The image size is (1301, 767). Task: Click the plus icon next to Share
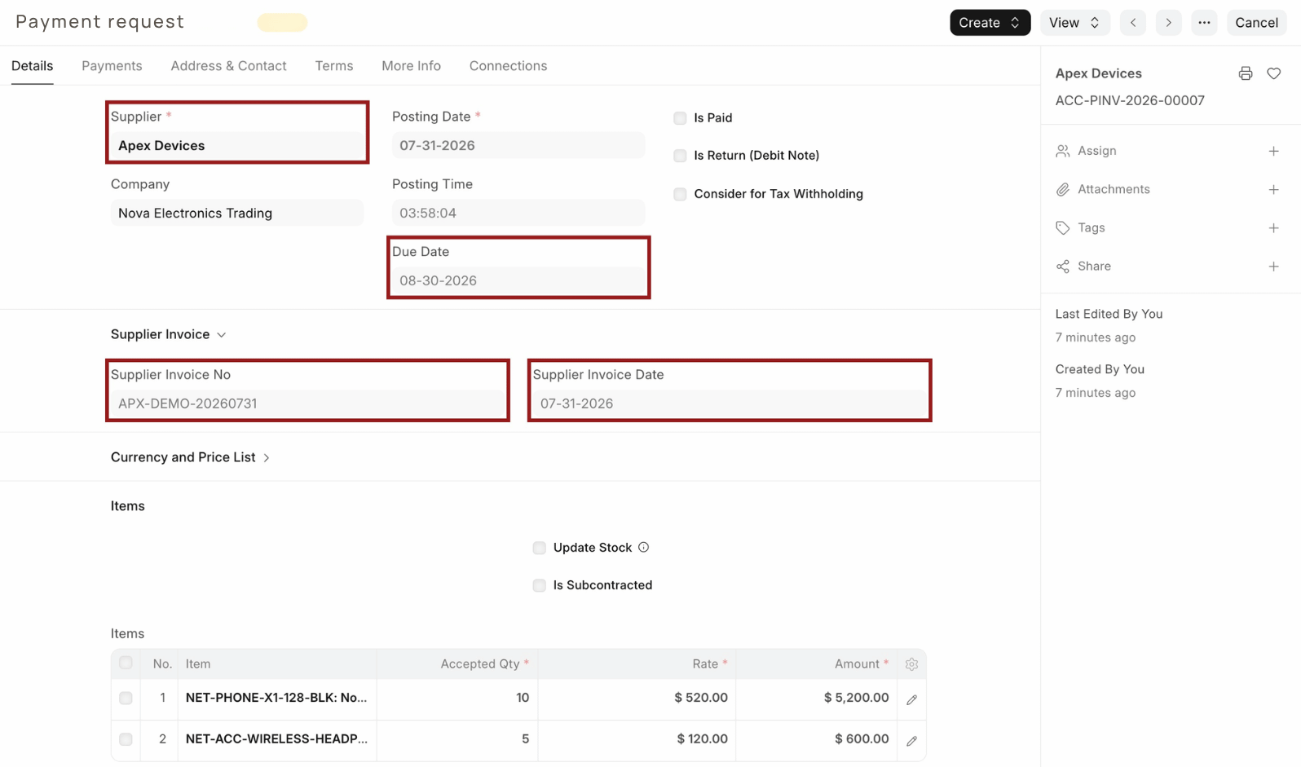(x=1273, y=267)
